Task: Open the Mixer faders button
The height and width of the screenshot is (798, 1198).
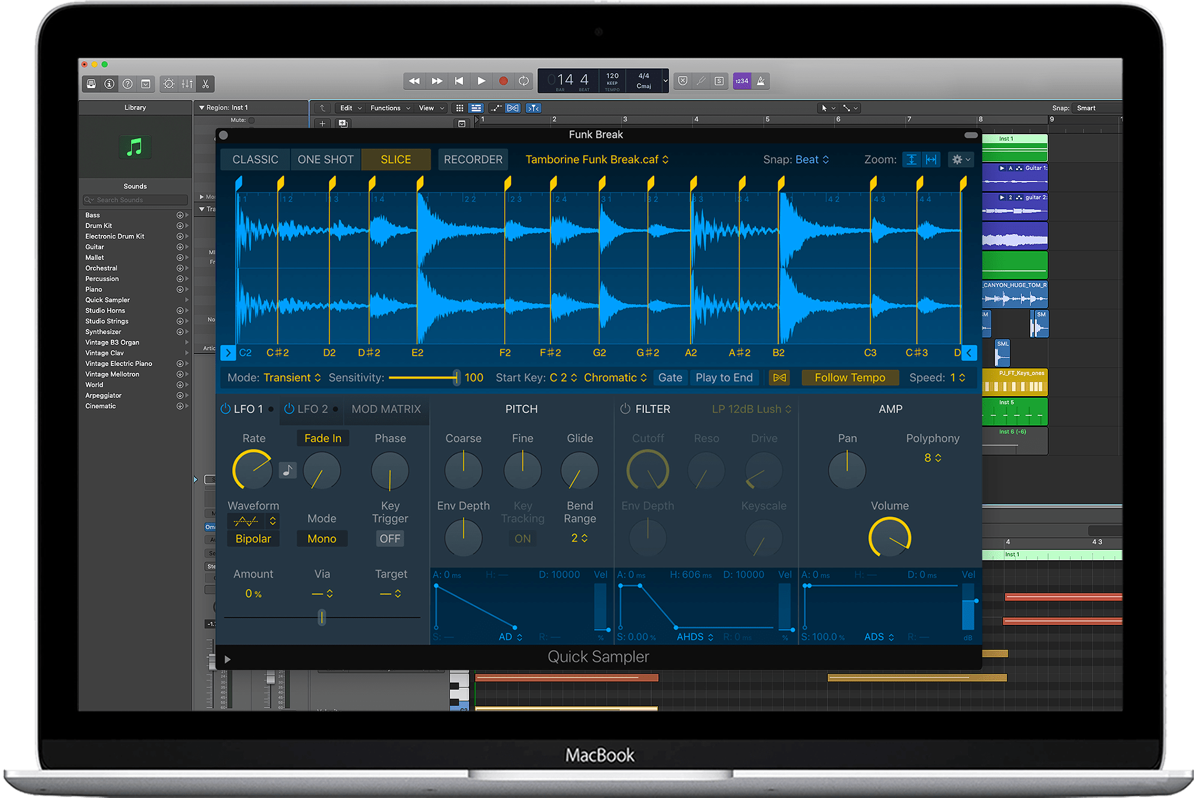Action: coord(187,84)
